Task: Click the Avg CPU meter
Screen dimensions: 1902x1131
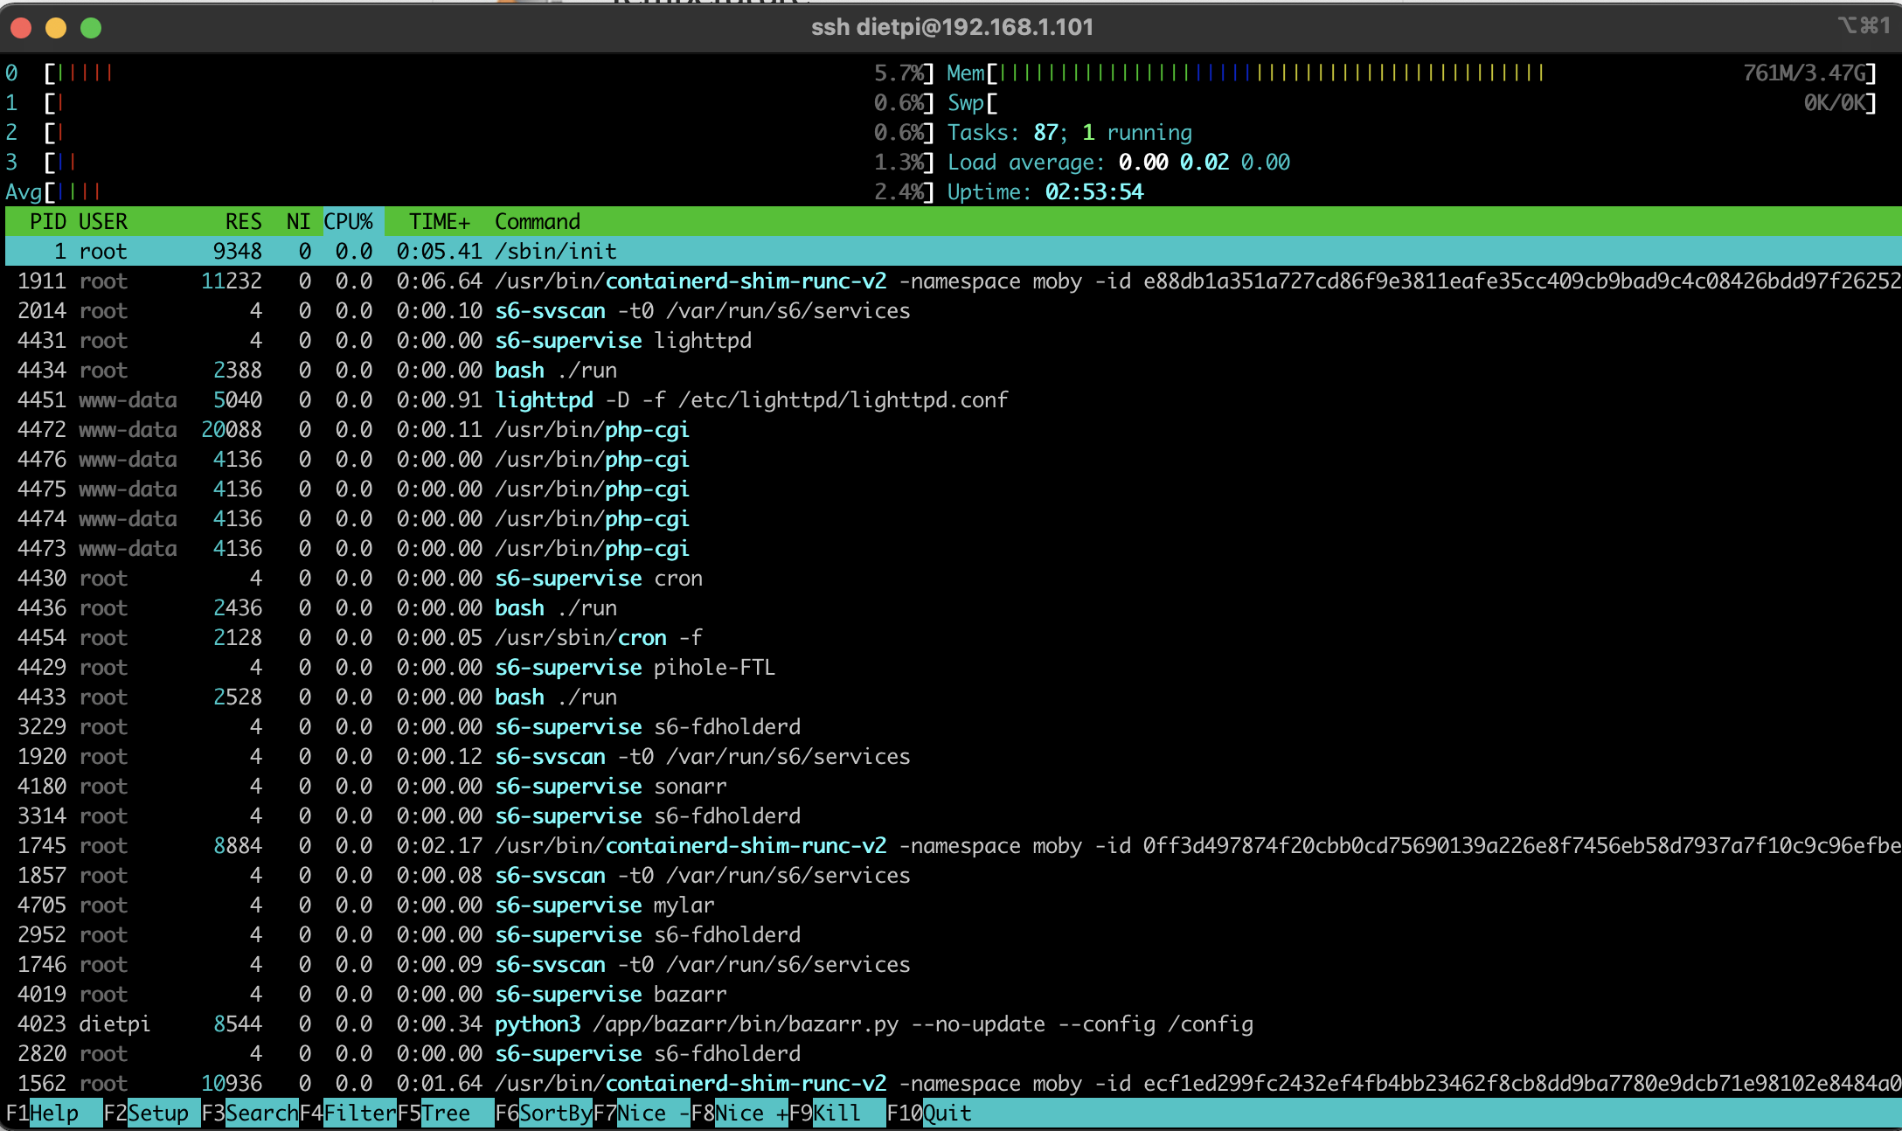Action: [470, 191]
